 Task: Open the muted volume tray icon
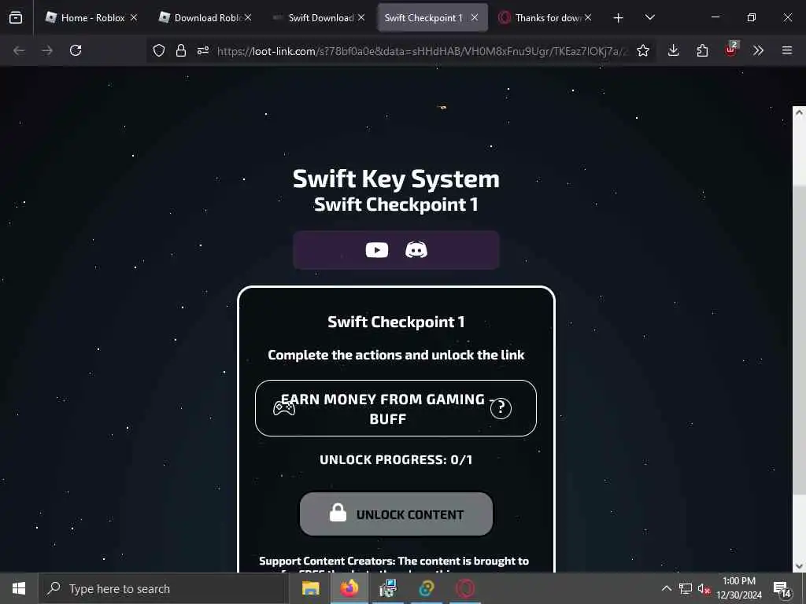point(704,588)
